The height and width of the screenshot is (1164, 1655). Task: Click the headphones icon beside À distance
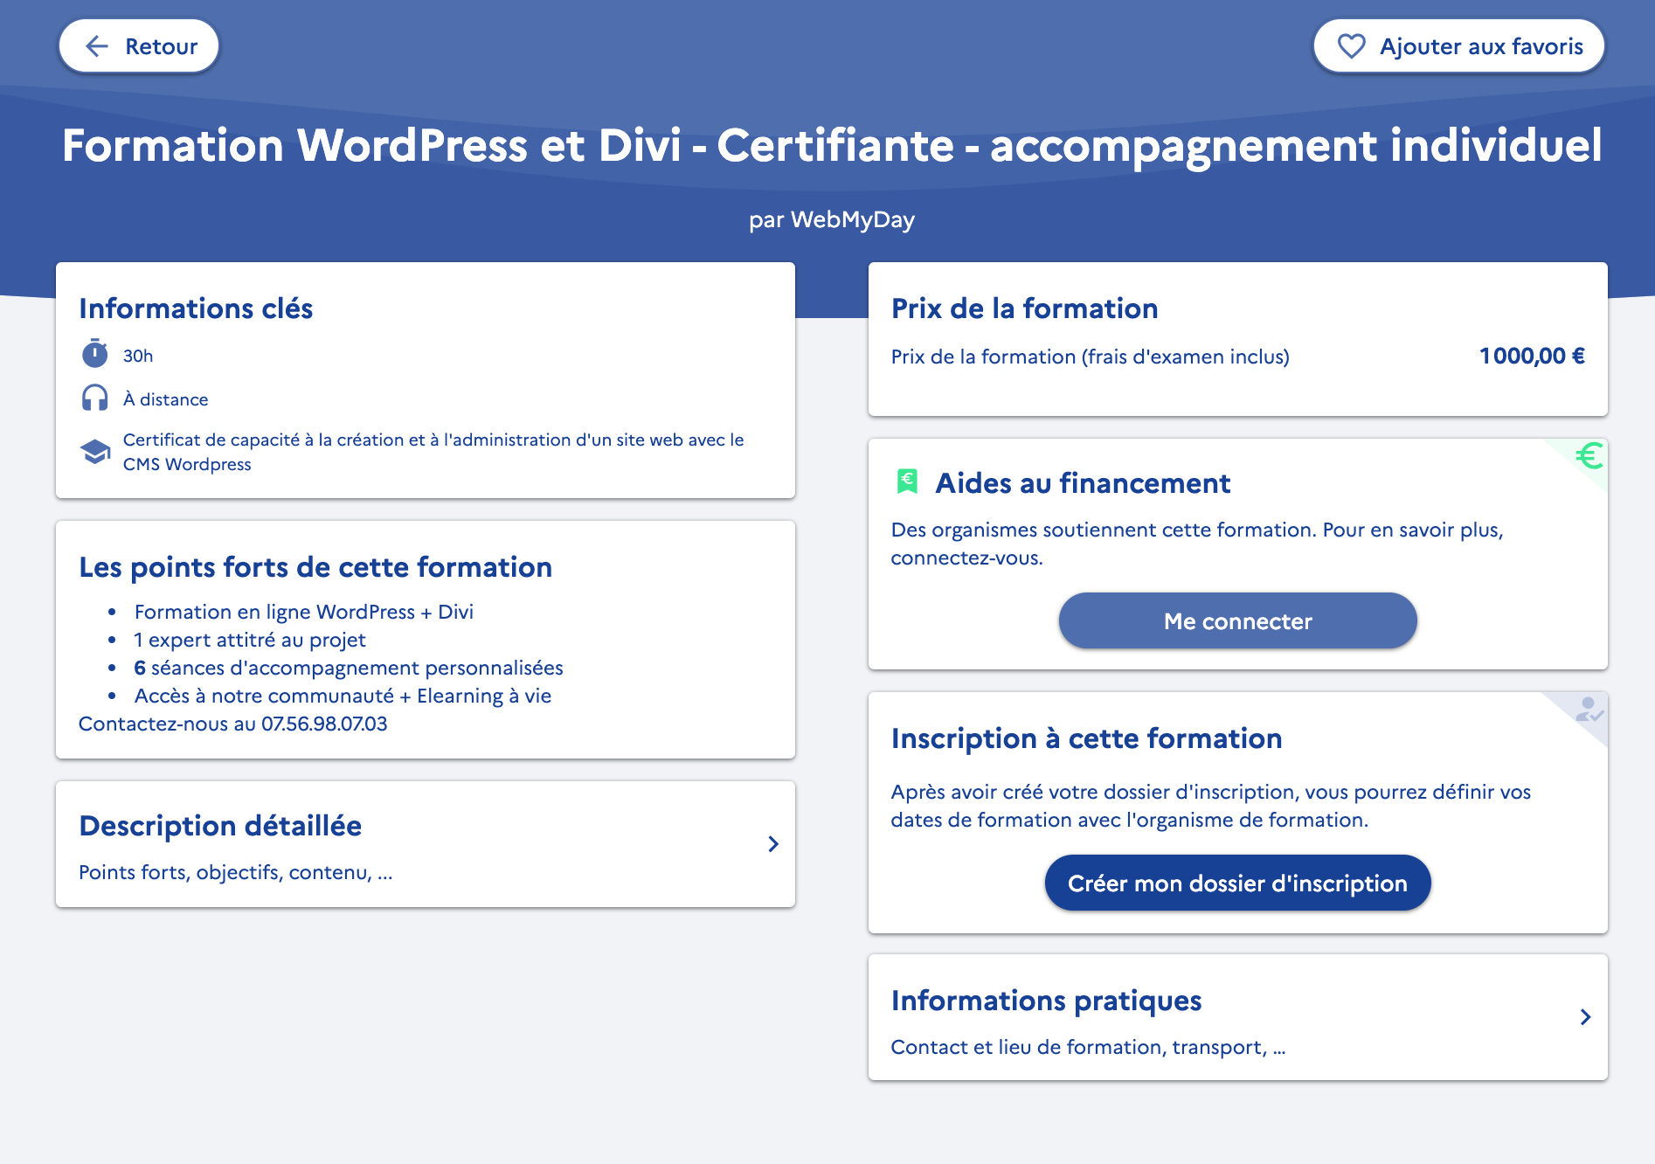95,398
